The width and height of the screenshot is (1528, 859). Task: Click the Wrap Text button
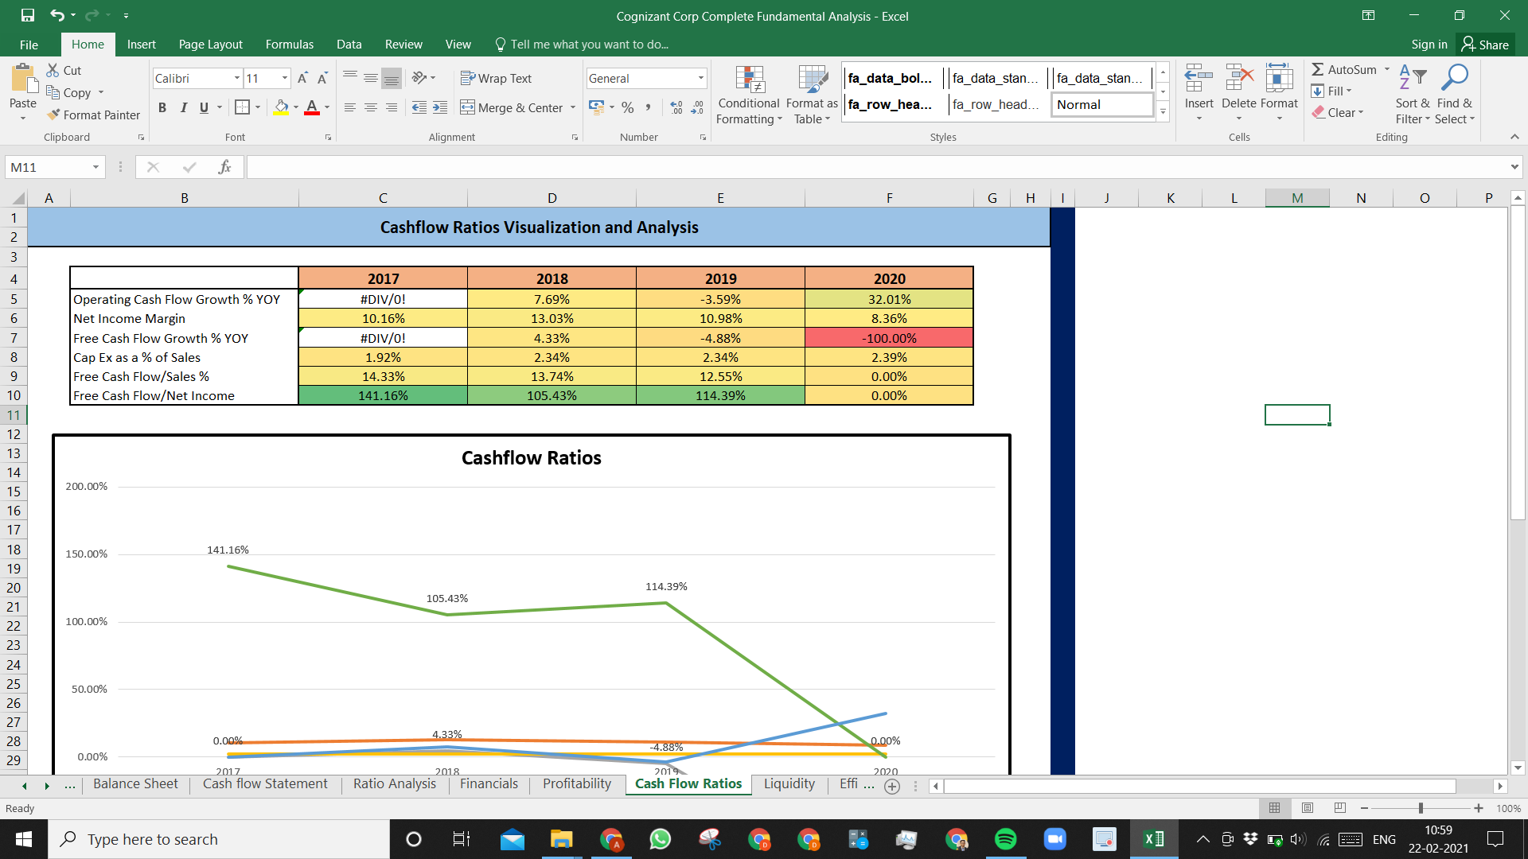click(496, 78)
